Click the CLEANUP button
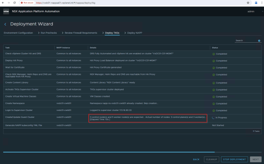 coord(212,159)
